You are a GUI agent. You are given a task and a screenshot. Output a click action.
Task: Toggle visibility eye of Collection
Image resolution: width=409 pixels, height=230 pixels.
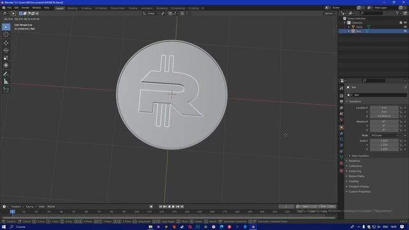point(405,23)
